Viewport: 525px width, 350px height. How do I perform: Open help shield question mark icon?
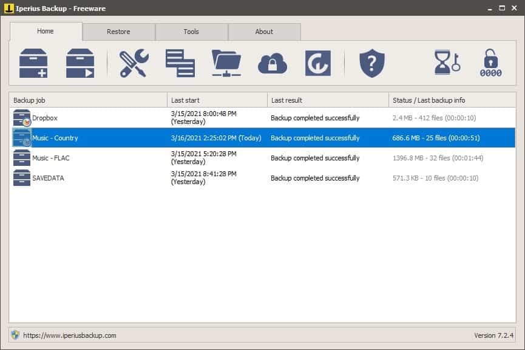coord(371,63)
